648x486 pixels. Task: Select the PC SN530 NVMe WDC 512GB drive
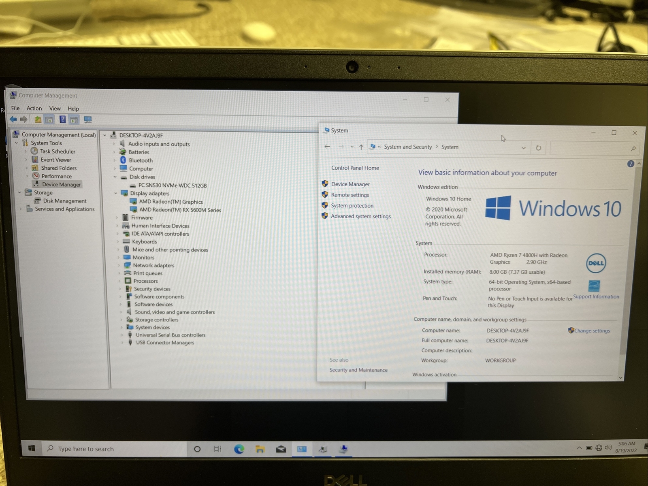[173, 185]
